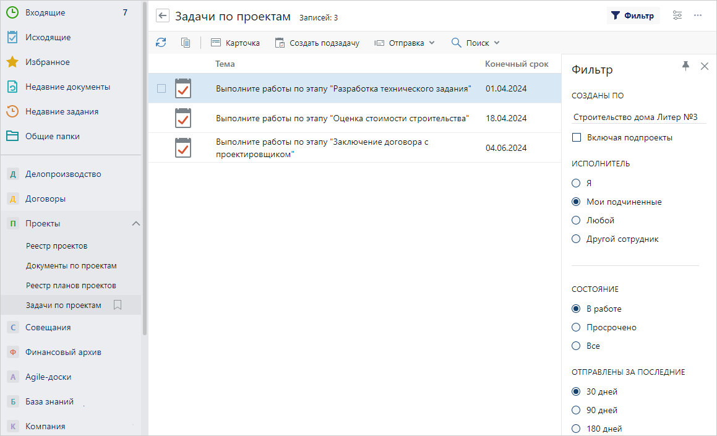Click the refresh list icon in toolbar
The width and height of the screenshot is (717, 436).
point(161,43)
